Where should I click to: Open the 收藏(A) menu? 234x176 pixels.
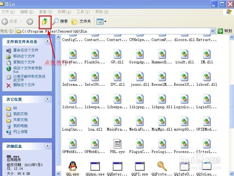click(x=64, y=12)
